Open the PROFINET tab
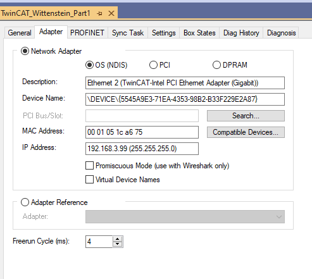Image resolution: width=312 pixels, height=279 pixels. tap(87, 33)
